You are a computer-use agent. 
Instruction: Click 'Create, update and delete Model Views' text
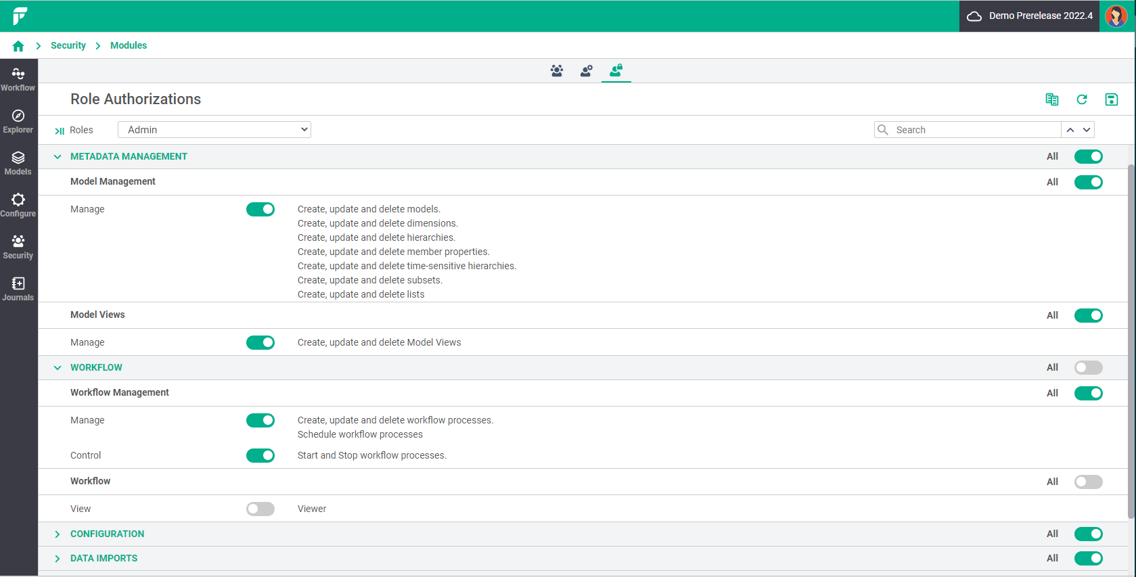(x=379, y=342)
